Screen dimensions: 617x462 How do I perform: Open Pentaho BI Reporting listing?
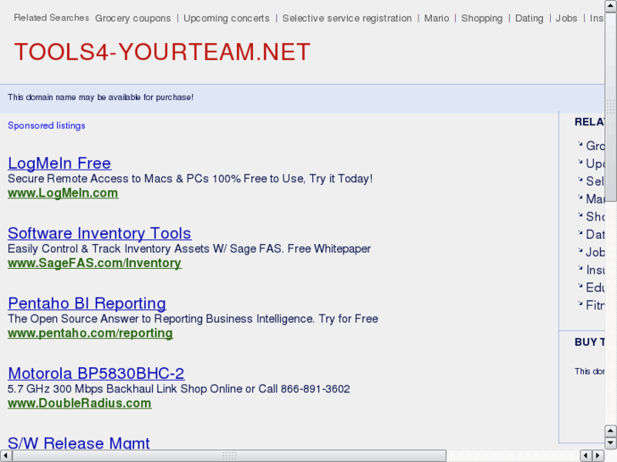point(87,303)
